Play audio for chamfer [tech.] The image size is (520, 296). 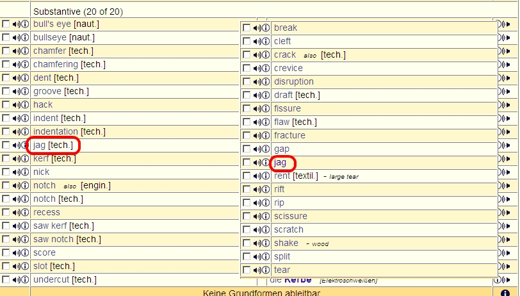click(x=16, y=51)
